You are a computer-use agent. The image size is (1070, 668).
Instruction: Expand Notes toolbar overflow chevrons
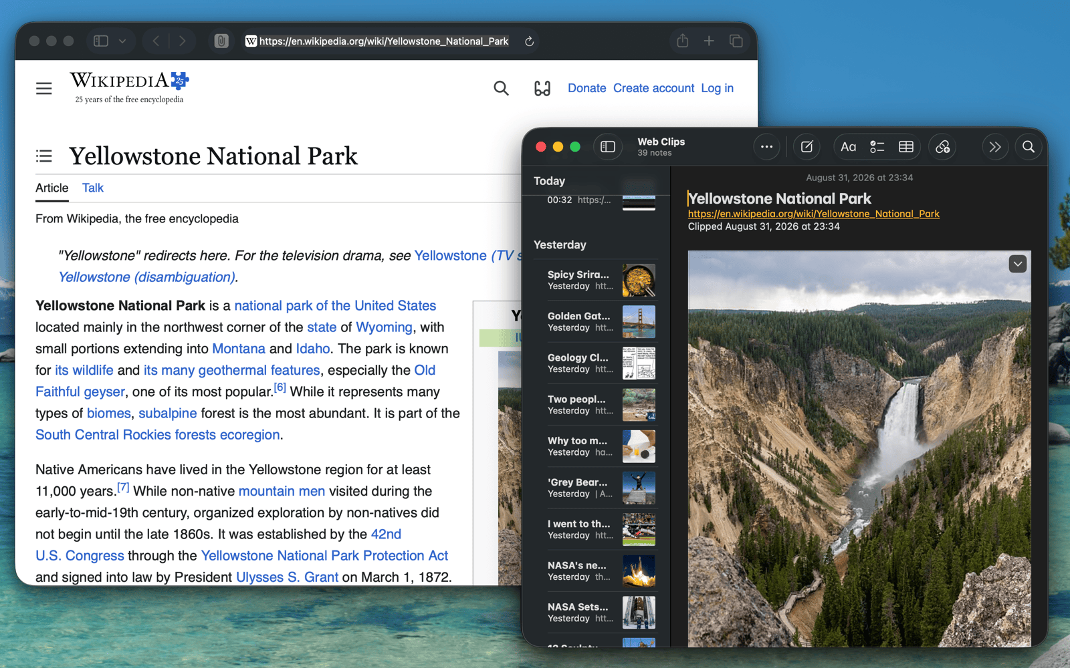pyautogui.click(x=995, y=147)
